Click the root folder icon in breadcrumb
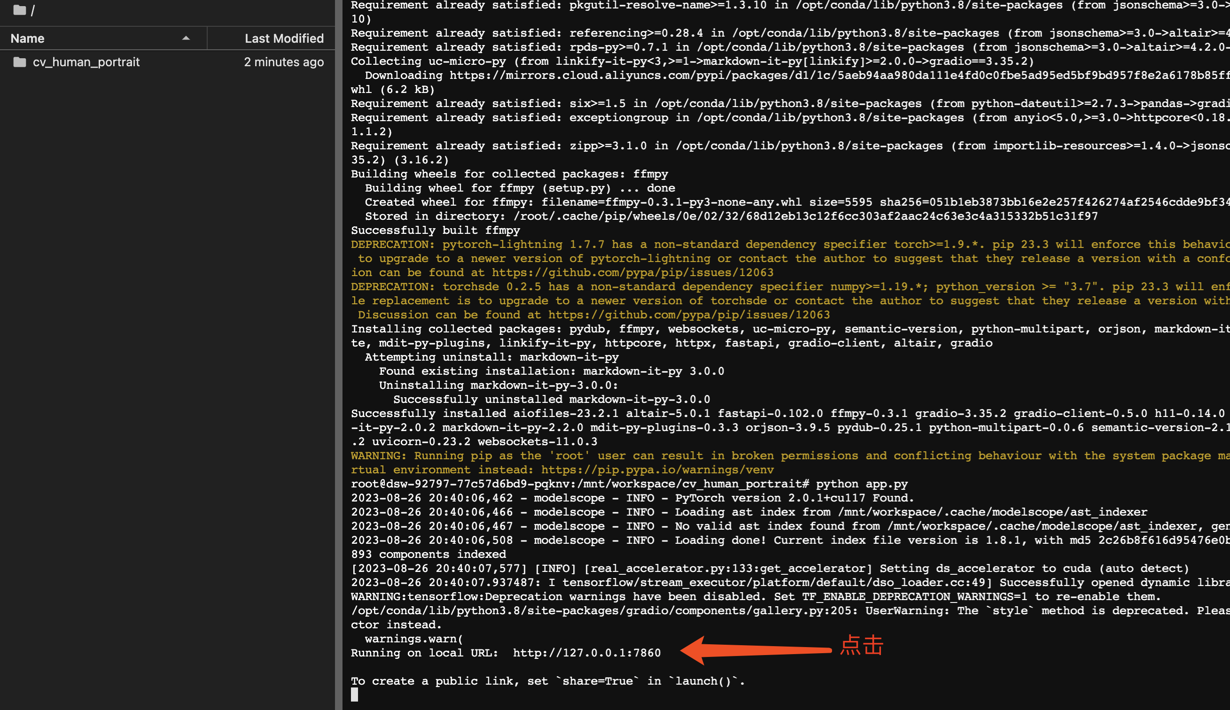This screenshot has height=710, width=1230. [19, 10]
